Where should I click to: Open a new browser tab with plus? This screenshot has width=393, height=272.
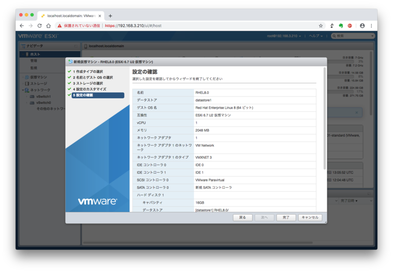tap(110, 16)
